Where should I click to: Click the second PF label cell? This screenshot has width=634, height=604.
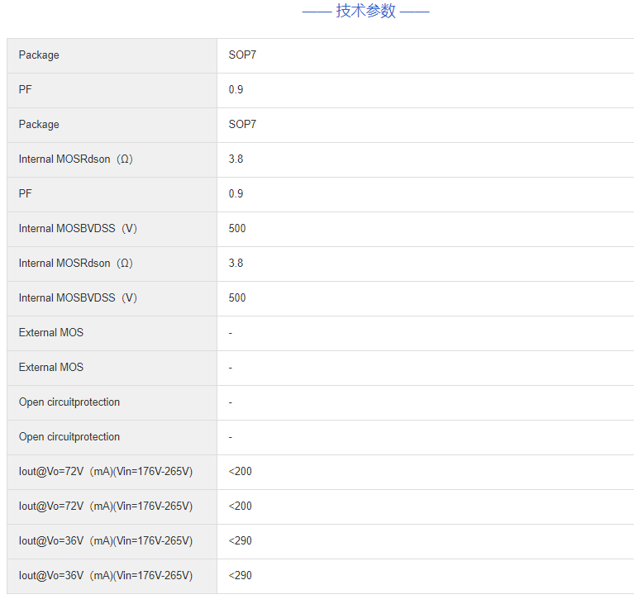click(x=26, y=194)
